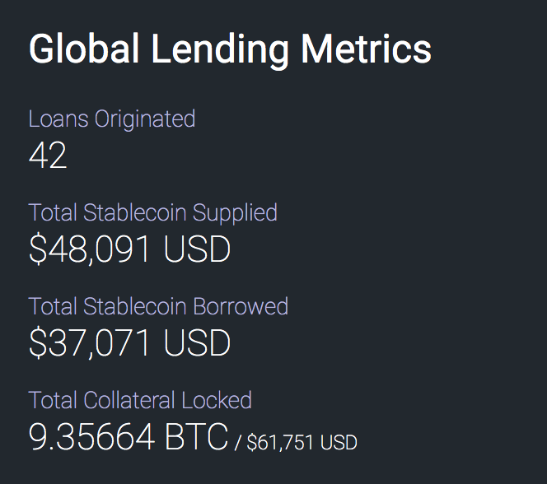Select the 9.35664 collateral number
Screen dimensions: 547x484
tap(92, 437)
